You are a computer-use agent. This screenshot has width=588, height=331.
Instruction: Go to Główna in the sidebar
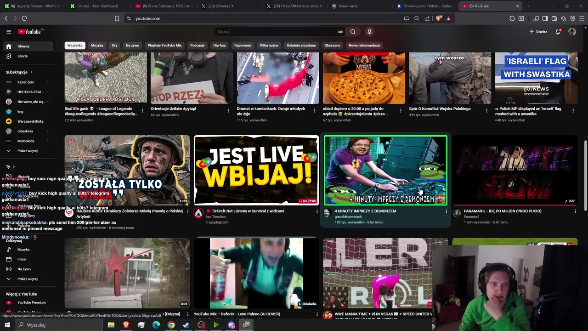coord(29,46)
